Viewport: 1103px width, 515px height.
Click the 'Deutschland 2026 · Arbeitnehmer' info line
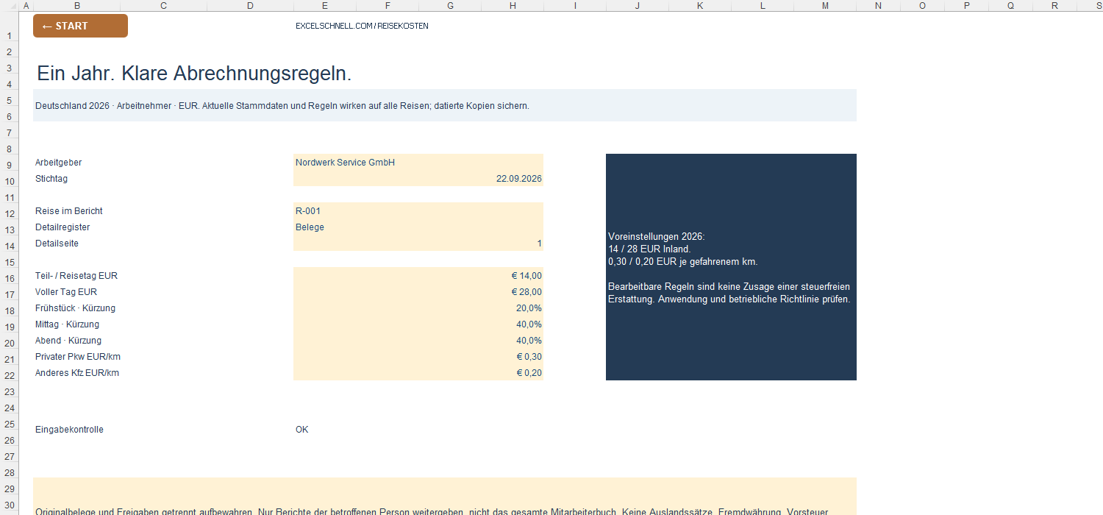coord(282,106)
